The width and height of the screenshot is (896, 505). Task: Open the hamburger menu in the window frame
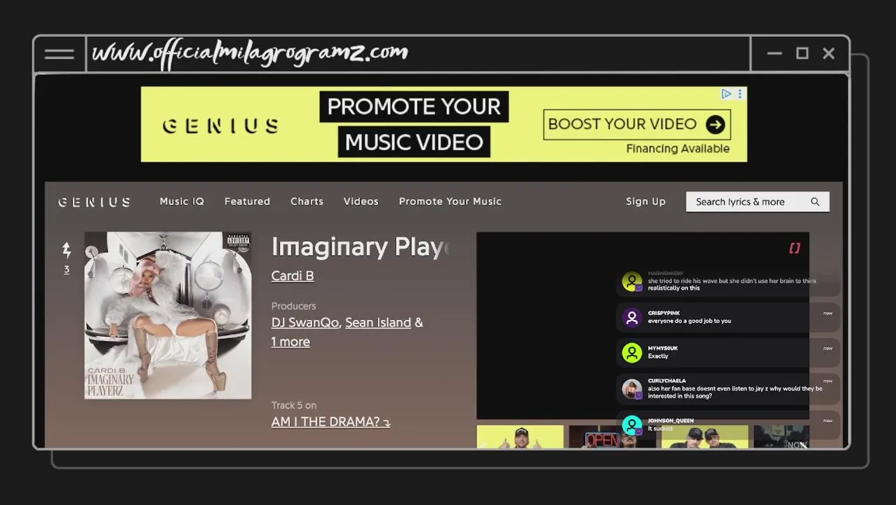(60, 54)
